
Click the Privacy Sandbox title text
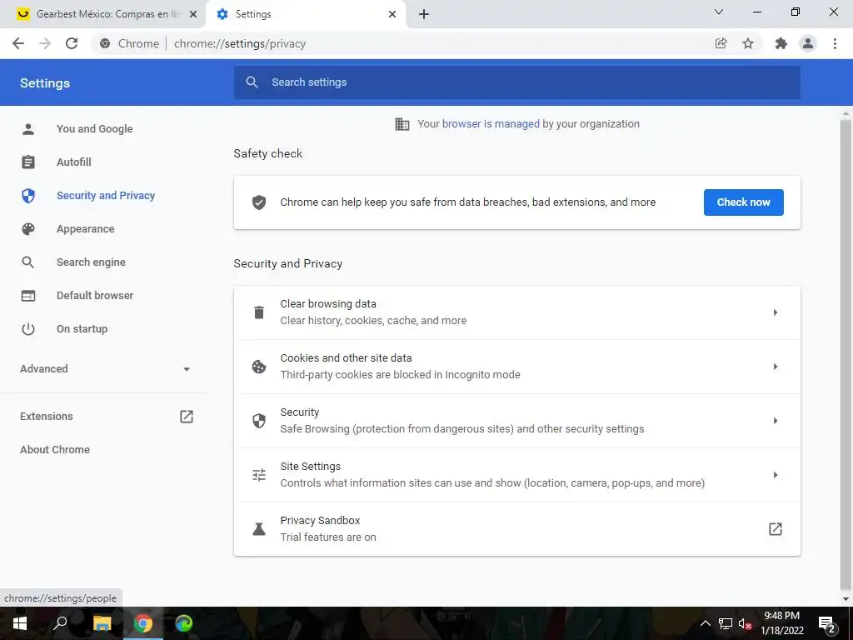[320, 521]
